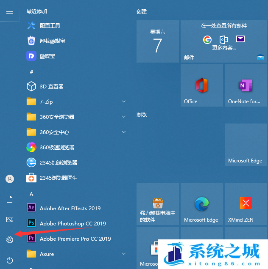Open 2345浏览器医生 medical kit icon
Viewport: 268px width, 269px height.
click(31, 178)
